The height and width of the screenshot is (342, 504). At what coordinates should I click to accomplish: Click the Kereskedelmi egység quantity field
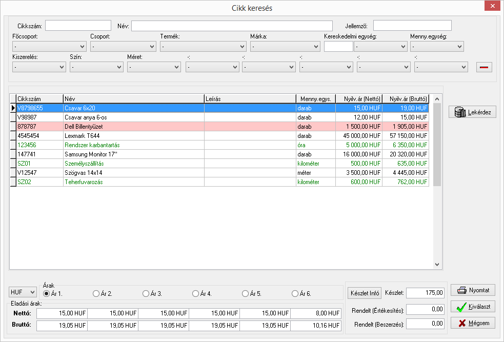click(x=338, y=47)
